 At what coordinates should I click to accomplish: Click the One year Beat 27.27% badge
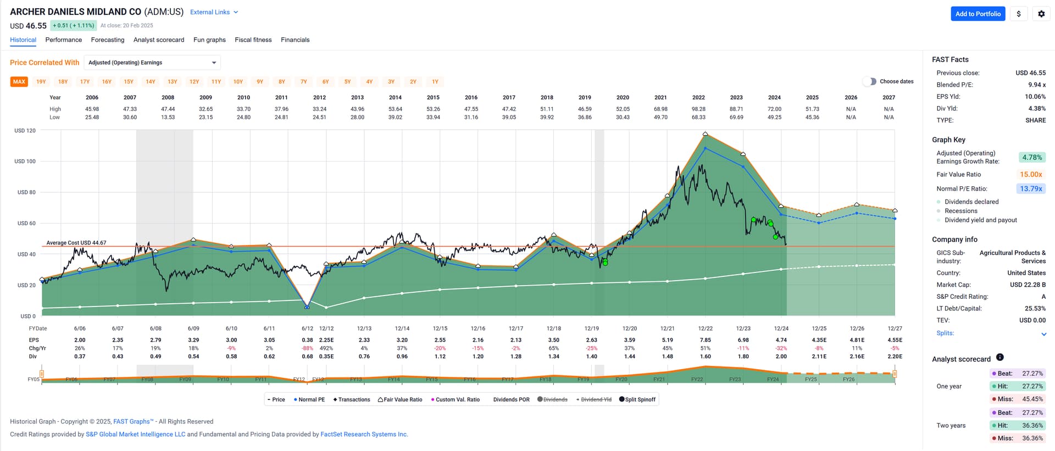(x=1017, y=373)
